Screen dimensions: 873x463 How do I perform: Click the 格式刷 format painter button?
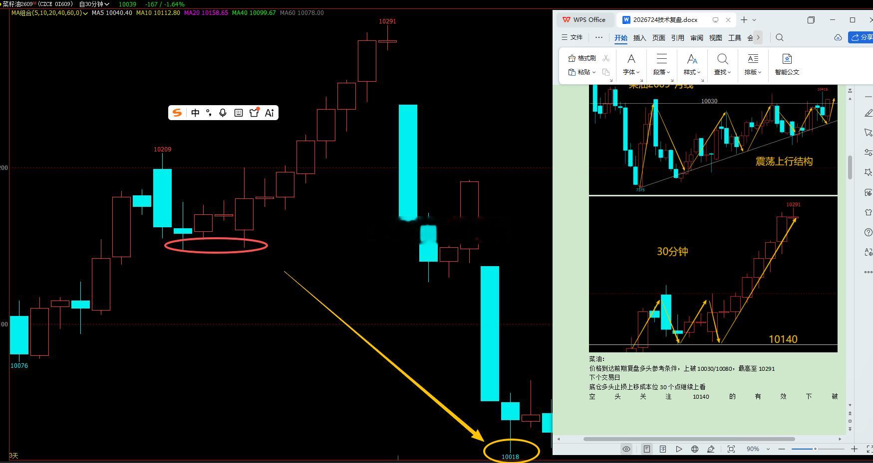tap(582, 58)
